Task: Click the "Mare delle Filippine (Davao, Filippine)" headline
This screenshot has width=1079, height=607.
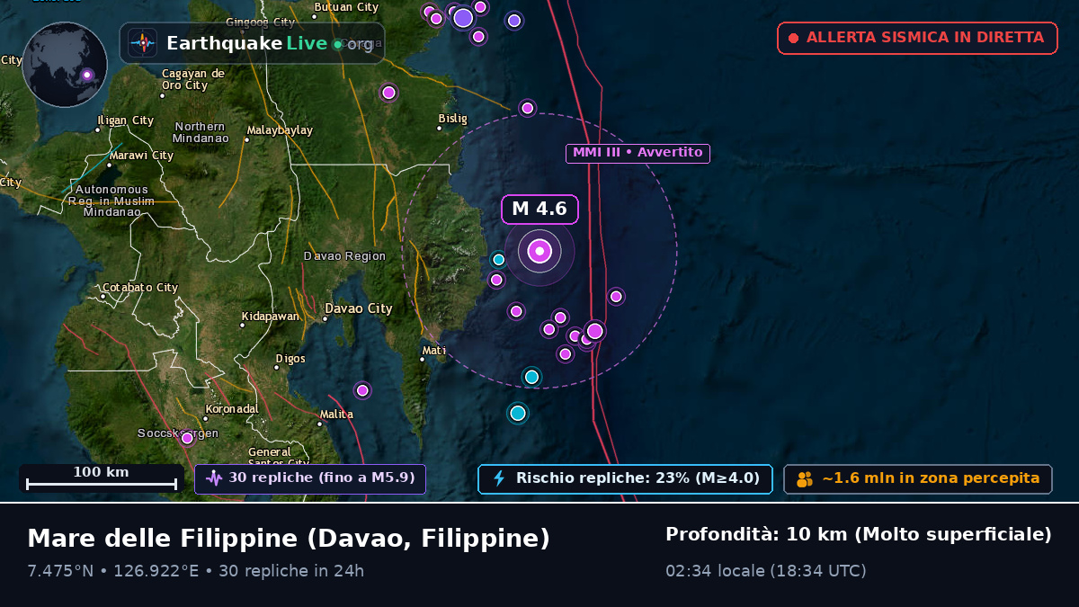Action: 289,539
